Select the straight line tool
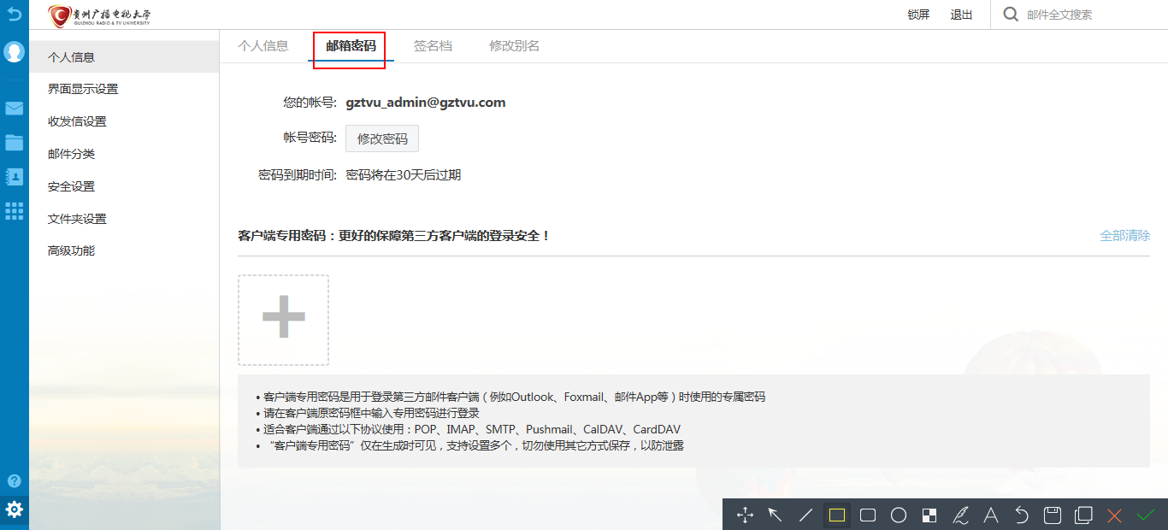Screen dimensions: 1168x530 [805, 515]
